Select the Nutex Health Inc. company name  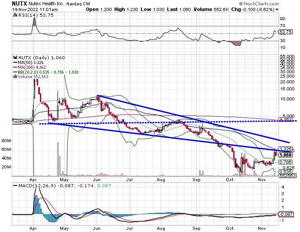47,4
